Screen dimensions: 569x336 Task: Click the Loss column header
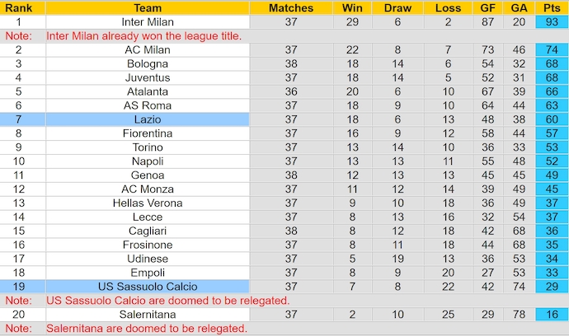[x=448, y=7]
